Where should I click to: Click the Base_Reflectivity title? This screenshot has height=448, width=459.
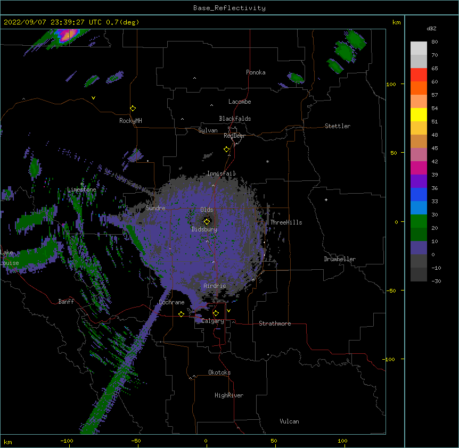pos(229,8)
